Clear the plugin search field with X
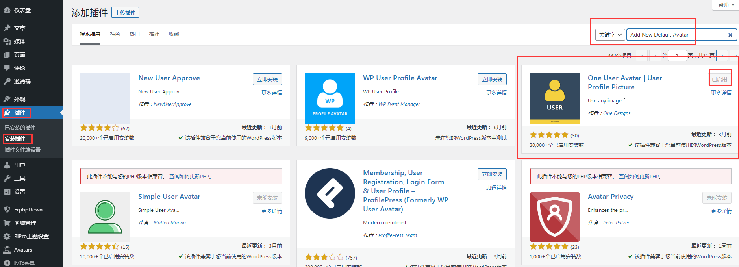This screenshot has width=739, height=267. tap(730, 35)
